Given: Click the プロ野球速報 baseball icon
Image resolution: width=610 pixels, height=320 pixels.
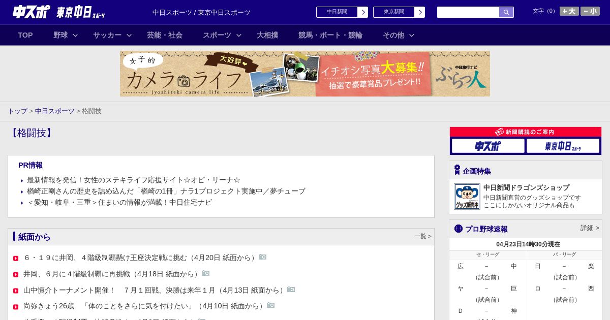Looking at the screenshot, I should pos(459,229).
